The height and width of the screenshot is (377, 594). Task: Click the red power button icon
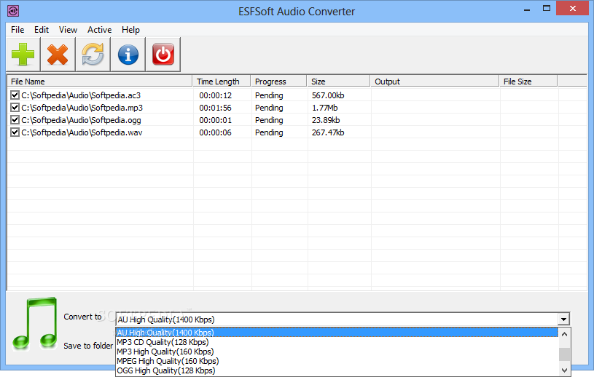163,55
